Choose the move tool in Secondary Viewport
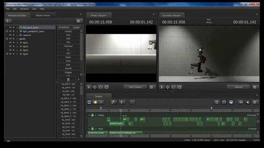264x148 pixels. (168, 87)
